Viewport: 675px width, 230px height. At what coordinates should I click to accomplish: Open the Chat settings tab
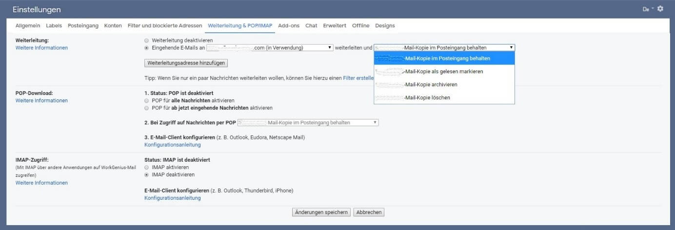pyautogui.click(x=311, y=25)
